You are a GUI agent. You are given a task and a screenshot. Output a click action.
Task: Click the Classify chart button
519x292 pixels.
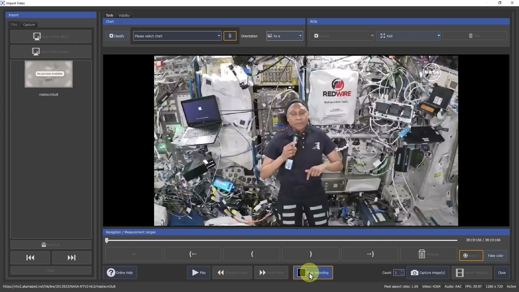point(117,36)
